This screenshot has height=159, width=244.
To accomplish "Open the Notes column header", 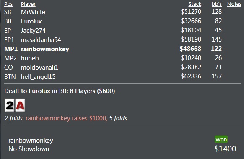I will coord(234,4).
